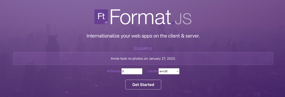Focus the # Photos number input
Screen dimensions: 285x97
[132, 71]
